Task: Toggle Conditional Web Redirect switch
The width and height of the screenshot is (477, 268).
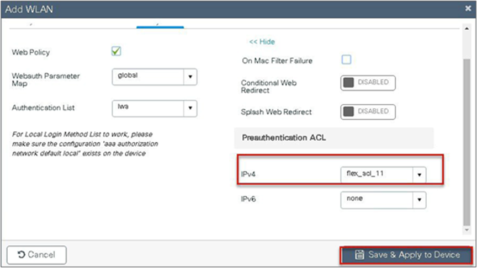Action: 368,83
